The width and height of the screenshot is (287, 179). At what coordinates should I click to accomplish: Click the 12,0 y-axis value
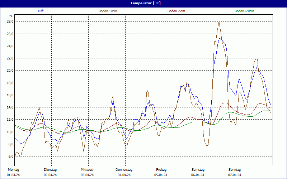coord(10,120)
